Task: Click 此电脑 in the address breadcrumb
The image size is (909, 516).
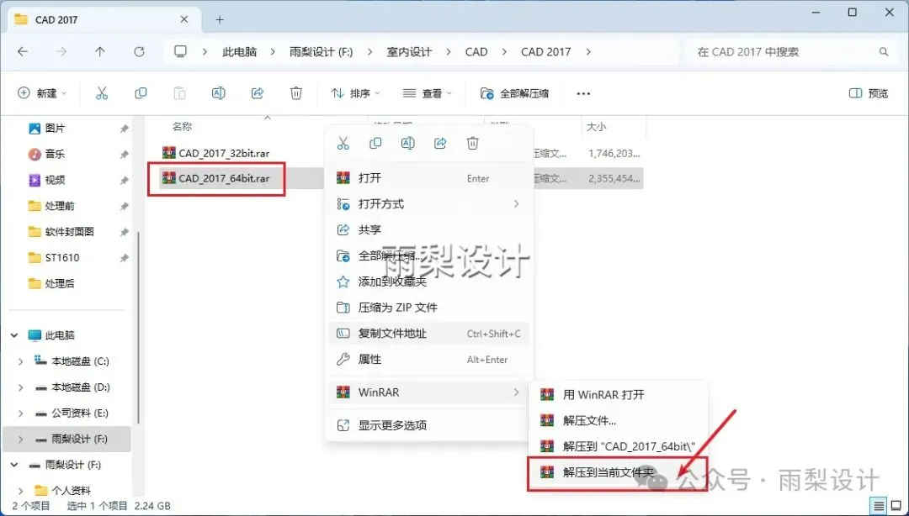Action: [239, 51]
